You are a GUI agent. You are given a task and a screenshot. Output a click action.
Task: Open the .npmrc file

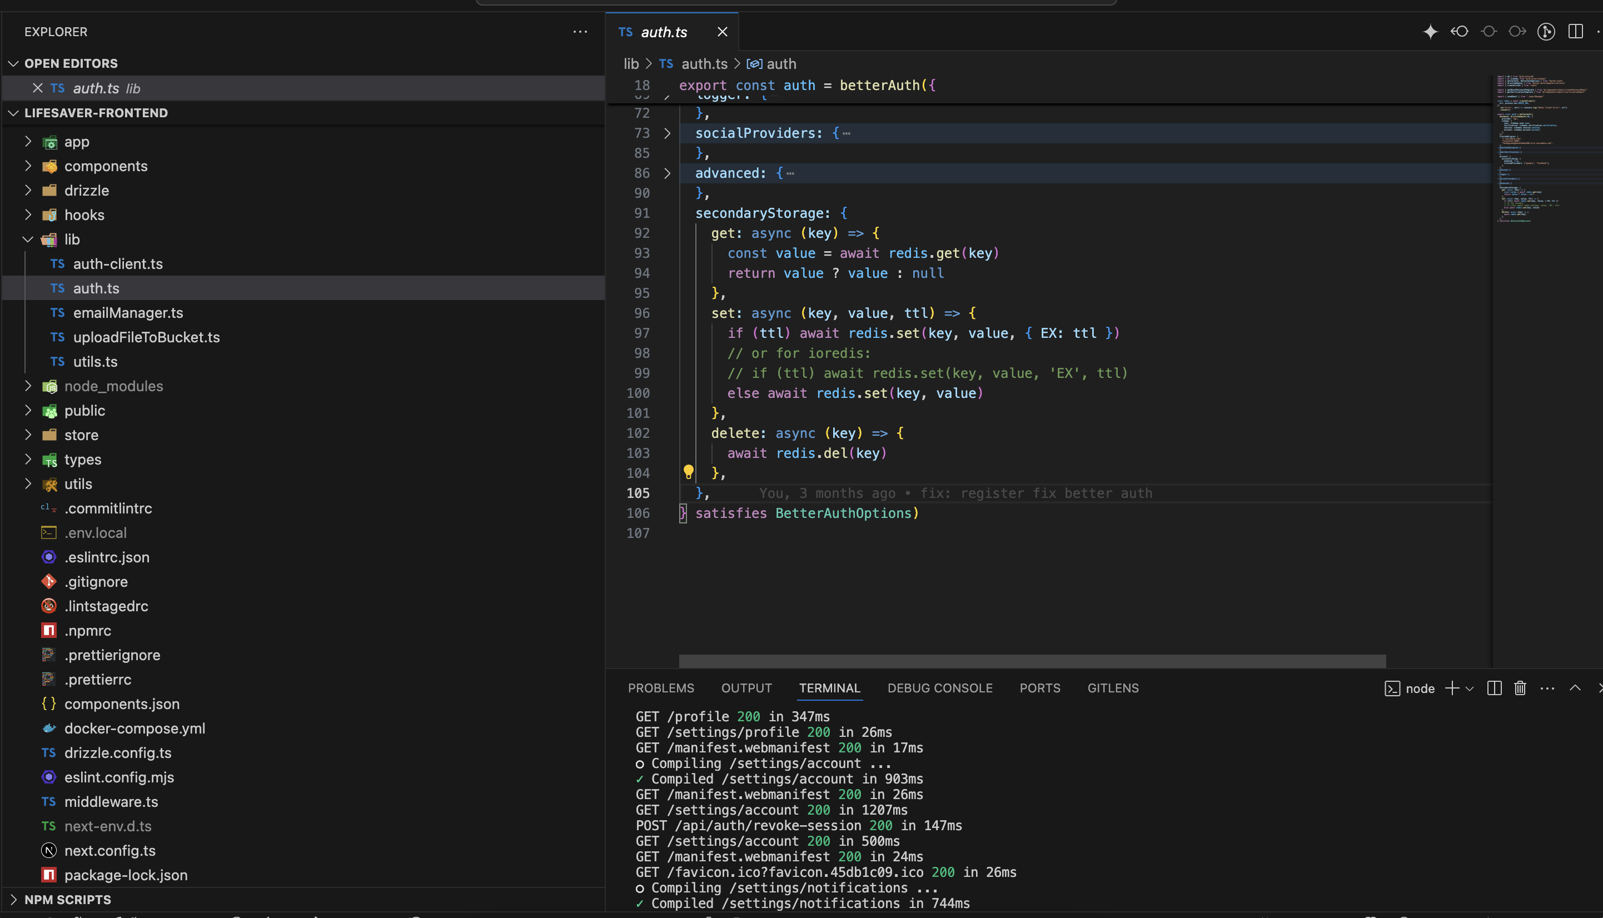coord(303,631)
